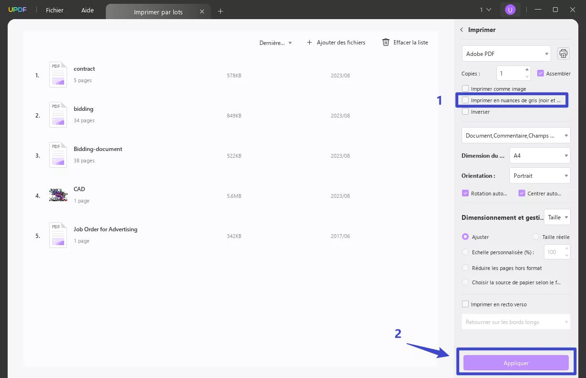Toggle the Assembler checkbox

click(541, 74)
